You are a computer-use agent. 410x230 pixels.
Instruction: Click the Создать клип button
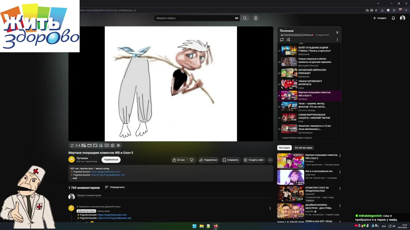254,160
